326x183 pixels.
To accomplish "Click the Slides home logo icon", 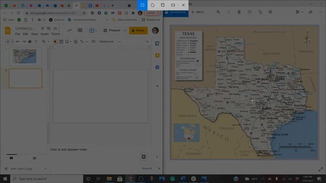I will [x=8, y=30].
